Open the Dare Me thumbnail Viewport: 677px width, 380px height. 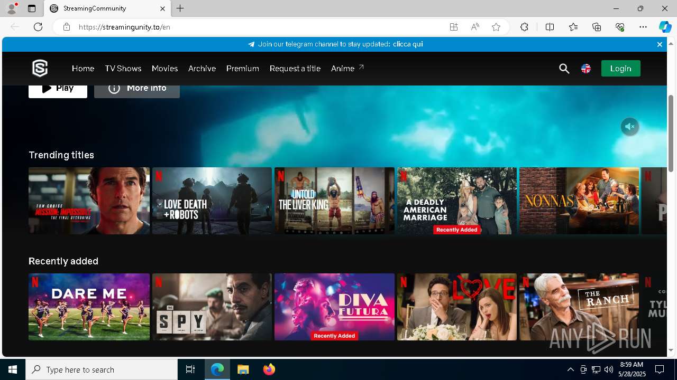point(89,307)
